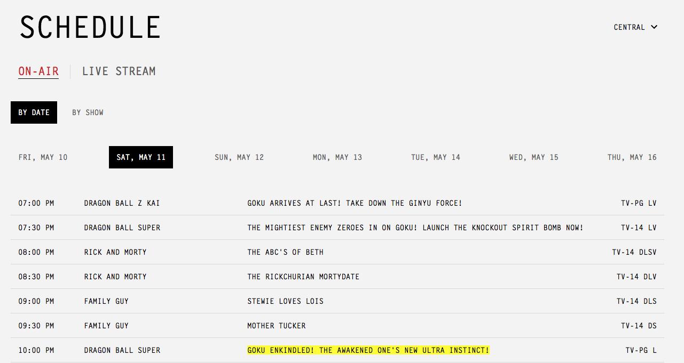Screen dimensions: 684x363
Task: Click episode 'Goku Arrives at Last!' title
Action: tap(355, 203)
